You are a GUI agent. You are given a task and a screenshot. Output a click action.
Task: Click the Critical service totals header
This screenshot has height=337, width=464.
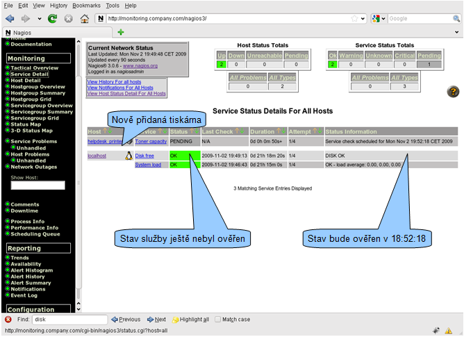404,56
